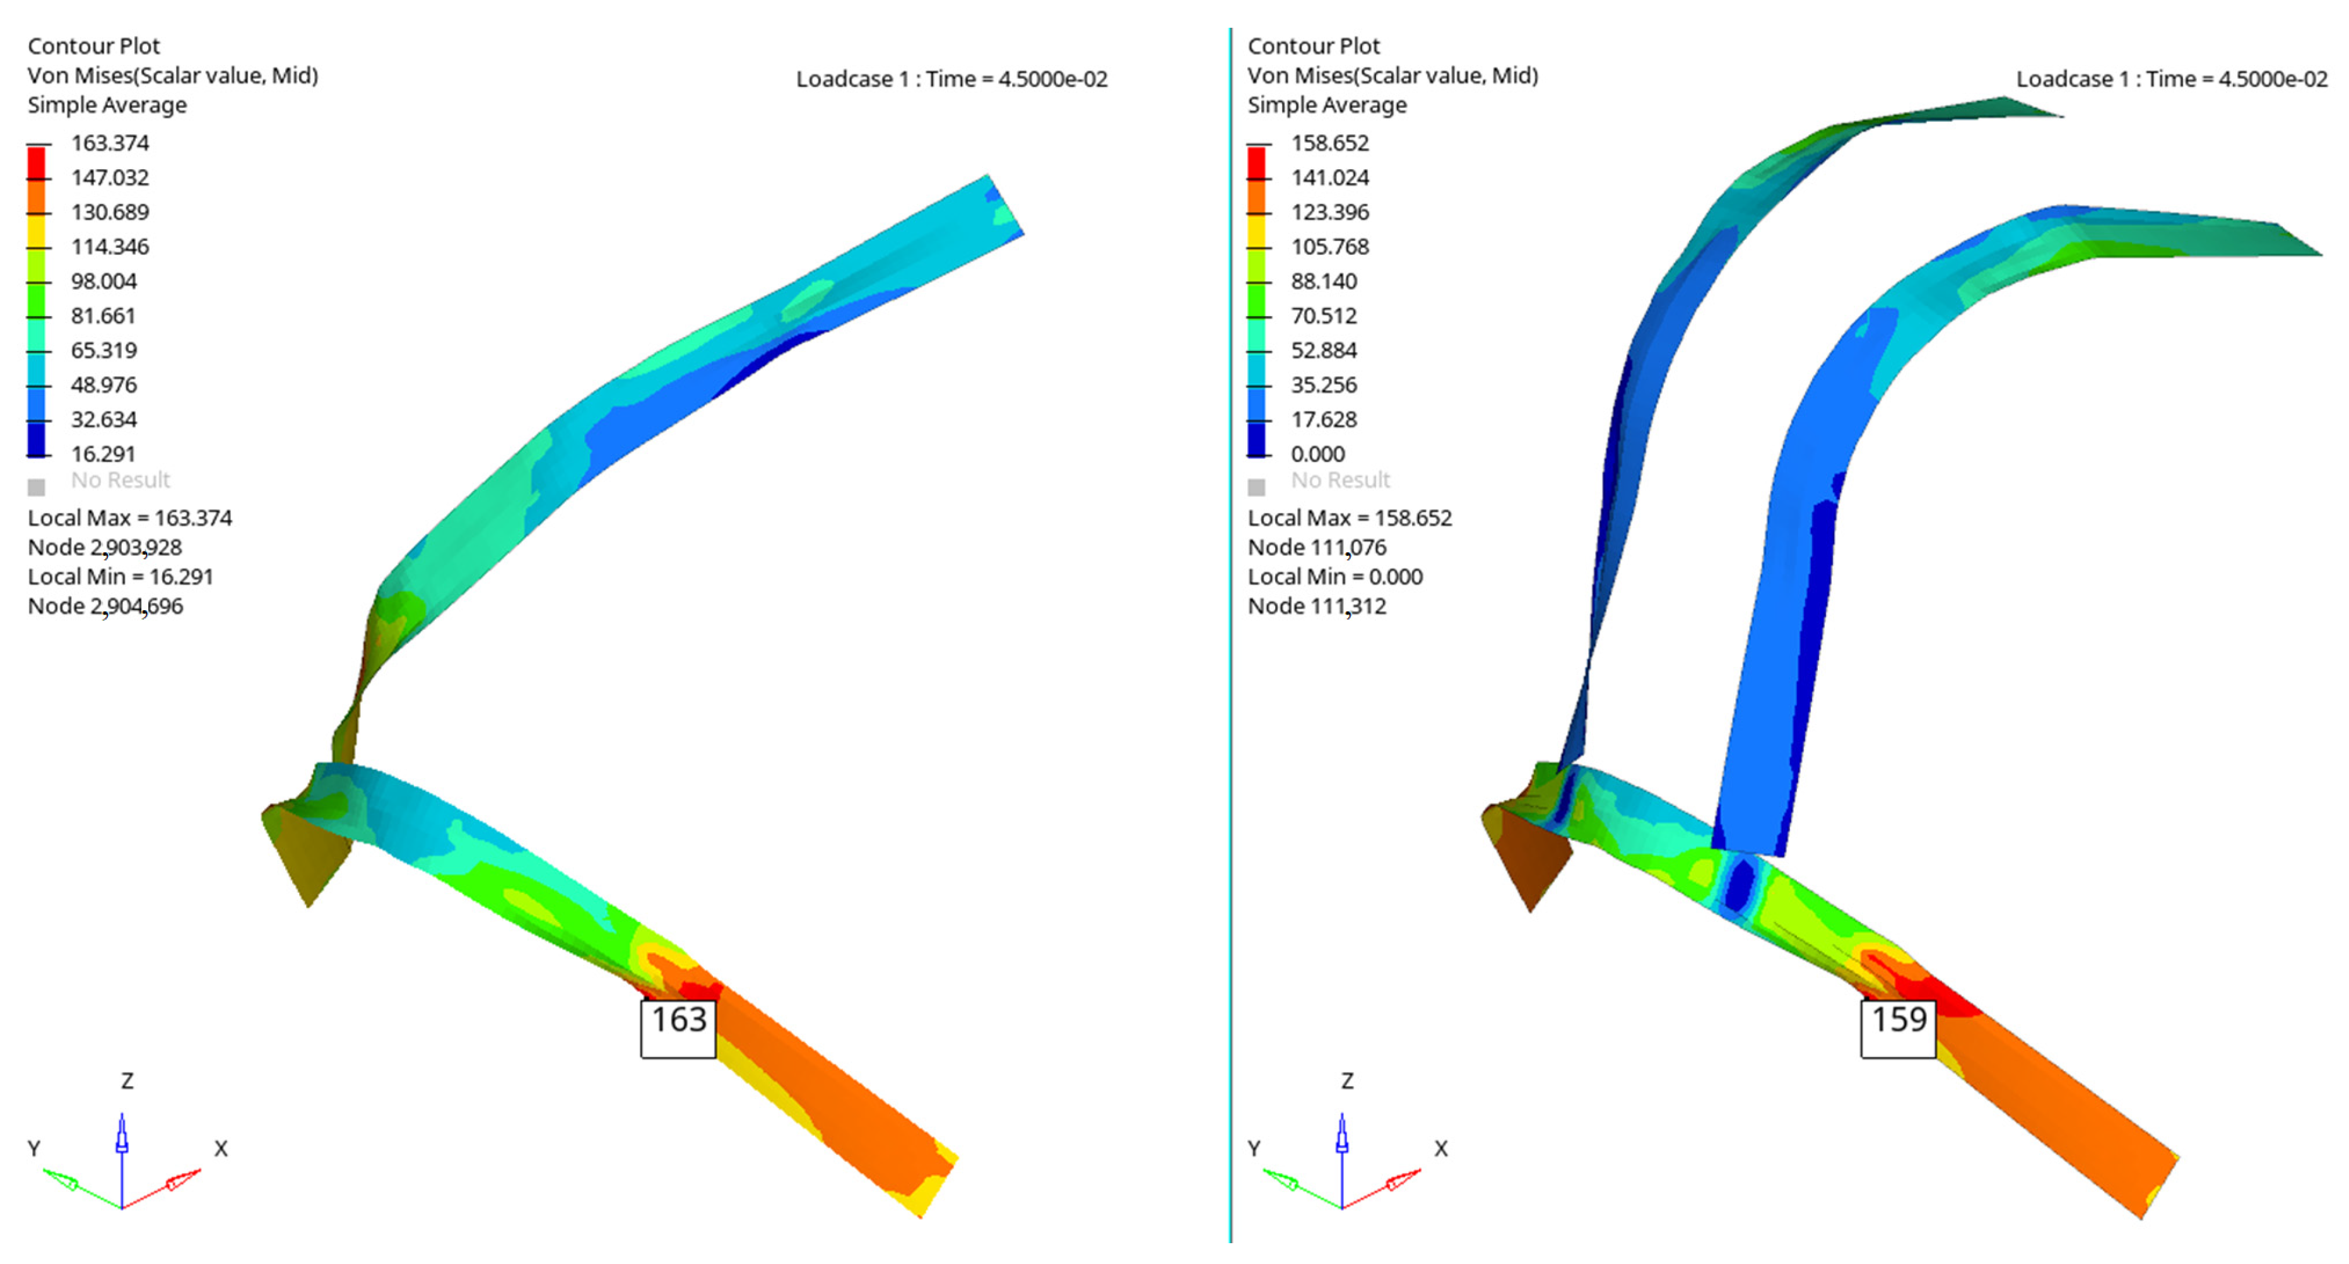Click Von Mises(Scalar value, Mid) in right plot
This screenshot has width=2349, height=1264.
[1392, 76]
